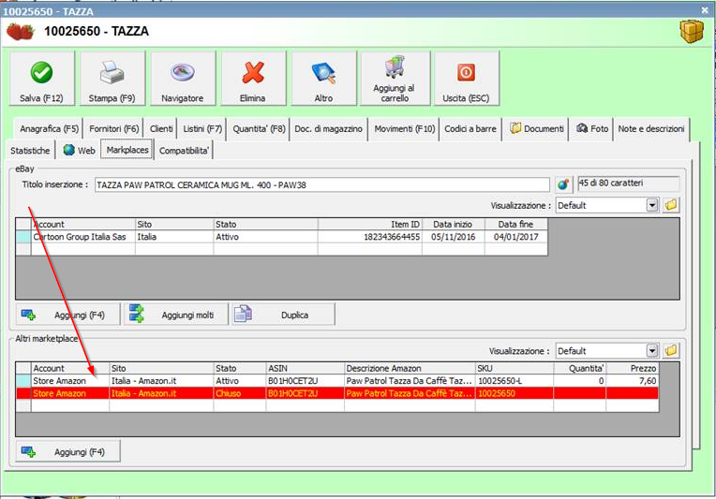Image resolution: width=716 pixels, height=499 pixels.
Task: Open the Codici a barre tab
Action: click(470, 129)
